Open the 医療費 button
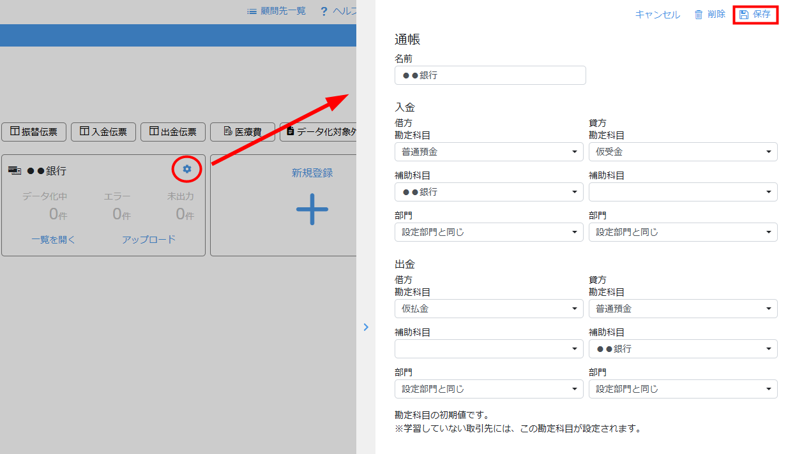 (x=242, y=132)
